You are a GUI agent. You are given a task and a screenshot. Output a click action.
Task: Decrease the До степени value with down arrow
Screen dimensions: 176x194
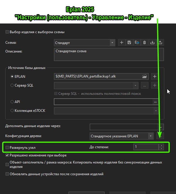tap(161, 149)
